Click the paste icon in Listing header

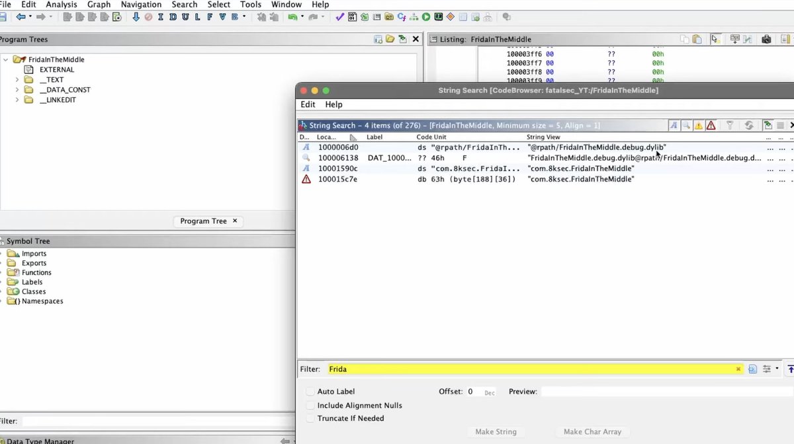click(697, 40)
